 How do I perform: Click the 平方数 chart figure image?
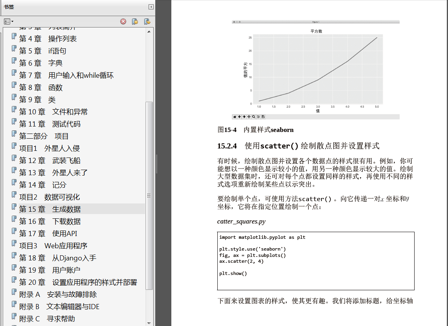coord(316,70)
